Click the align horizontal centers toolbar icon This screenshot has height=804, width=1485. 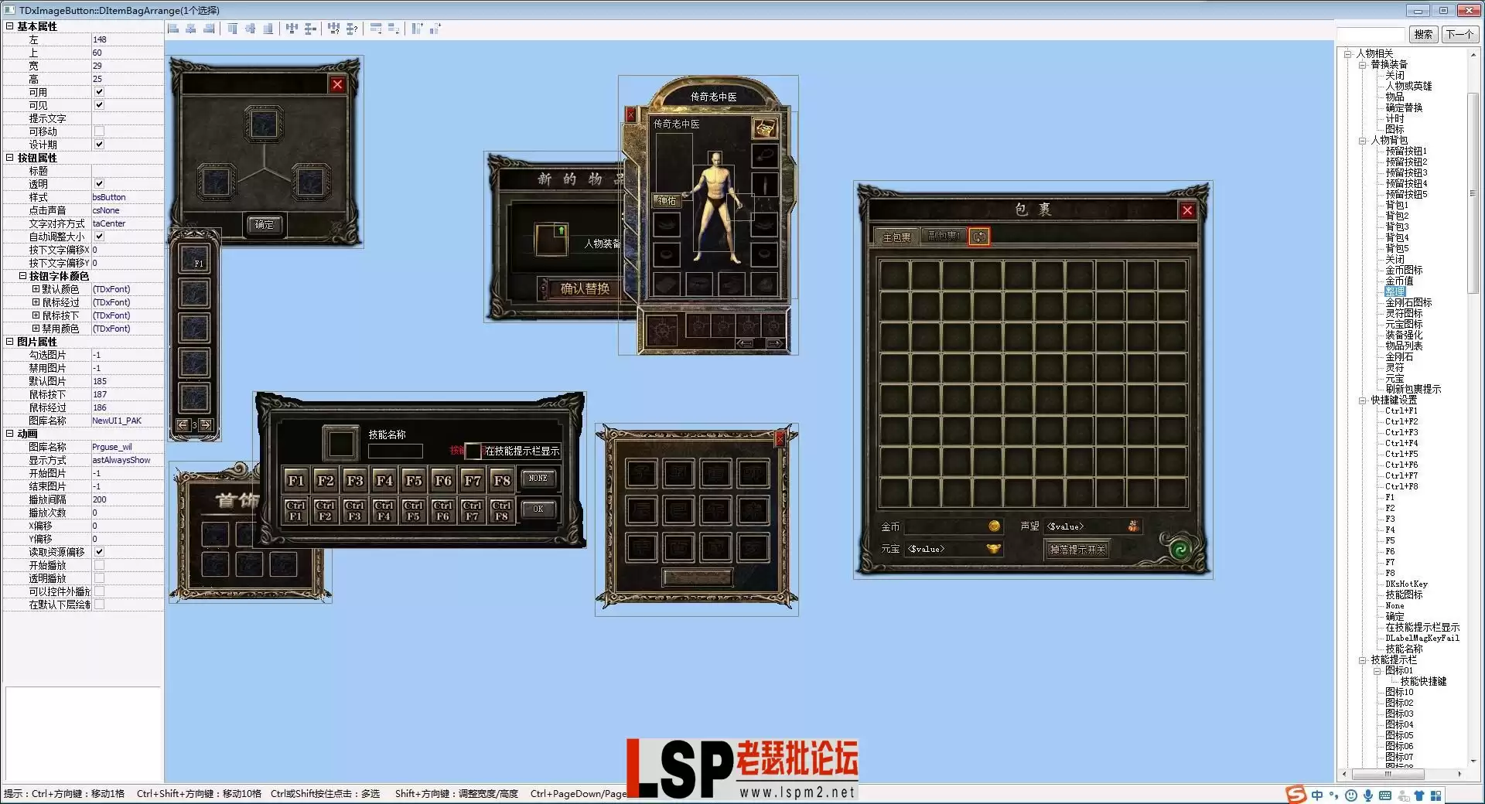[x=191, y=29]
